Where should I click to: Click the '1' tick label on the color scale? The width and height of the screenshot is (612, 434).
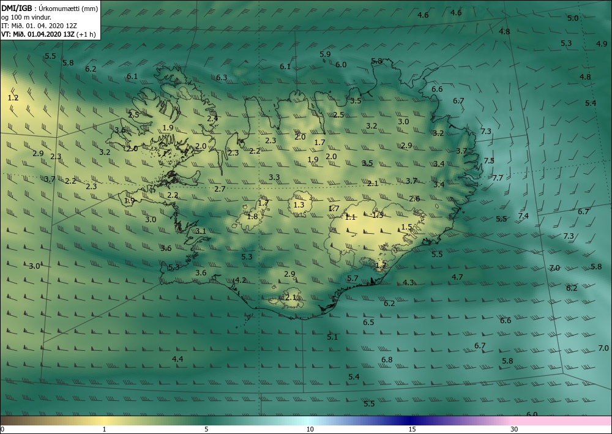pos(104,429)
